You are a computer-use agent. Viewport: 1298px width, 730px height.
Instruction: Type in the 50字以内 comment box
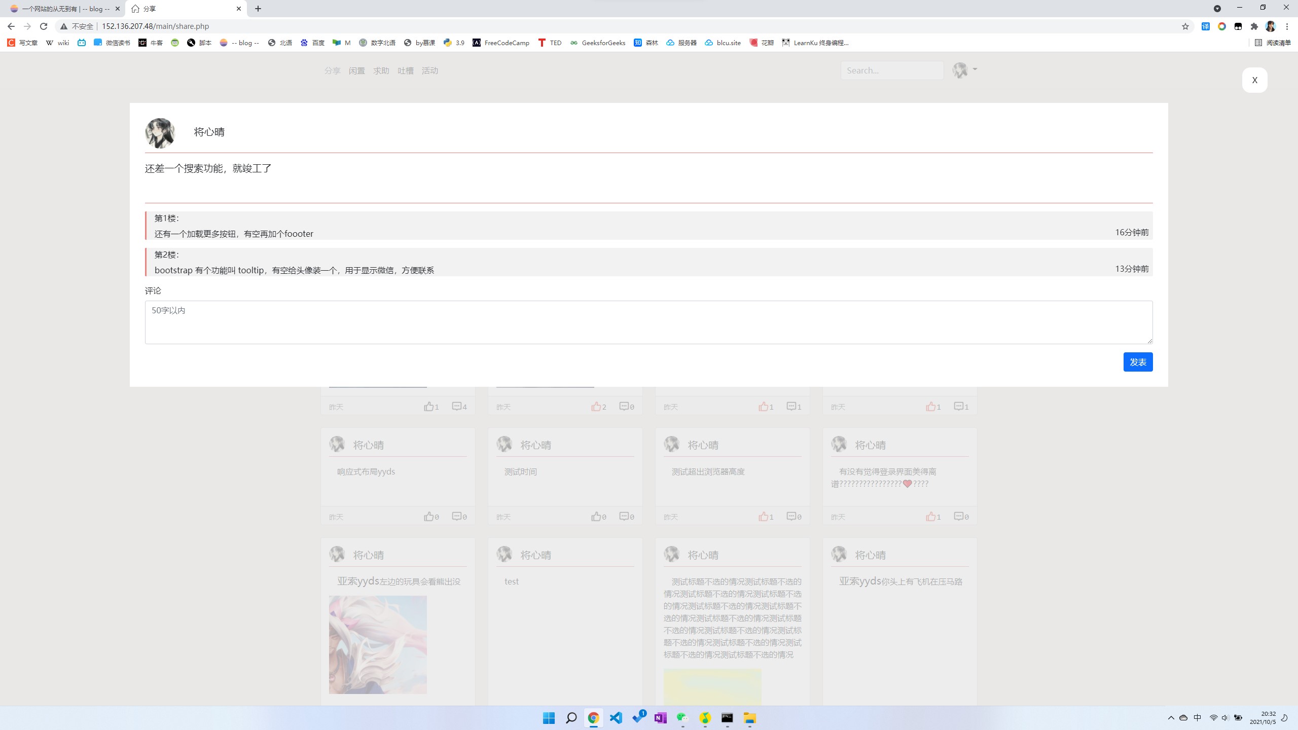point(648,322)
